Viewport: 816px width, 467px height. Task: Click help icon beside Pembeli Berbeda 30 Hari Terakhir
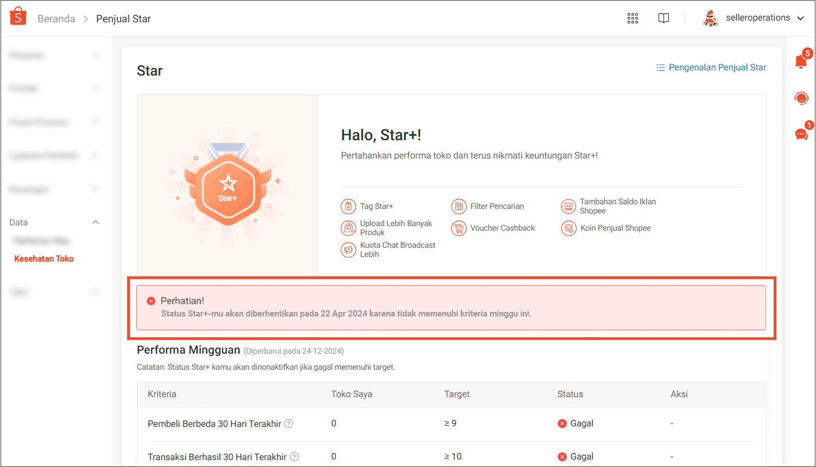pyautogui.click(x=289, y=424)
